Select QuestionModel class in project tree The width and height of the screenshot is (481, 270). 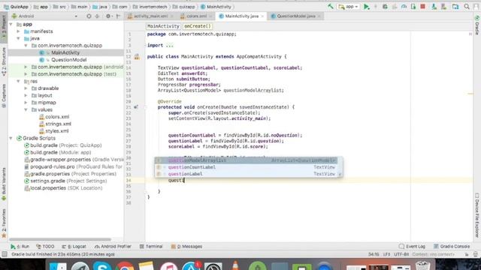pos(68,60)
